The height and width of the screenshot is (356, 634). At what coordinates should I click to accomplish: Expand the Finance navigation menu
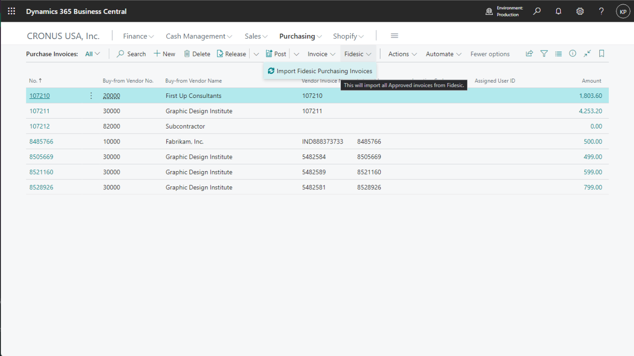point(138,36)
